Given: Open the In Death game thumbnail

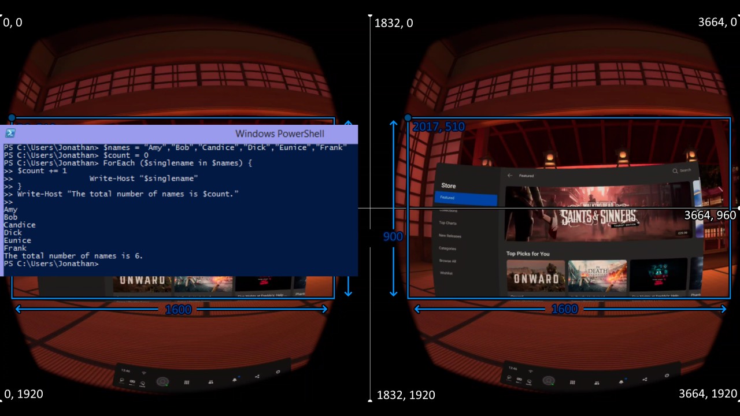Looking at the screenshot, I should (x=597, y=276).
